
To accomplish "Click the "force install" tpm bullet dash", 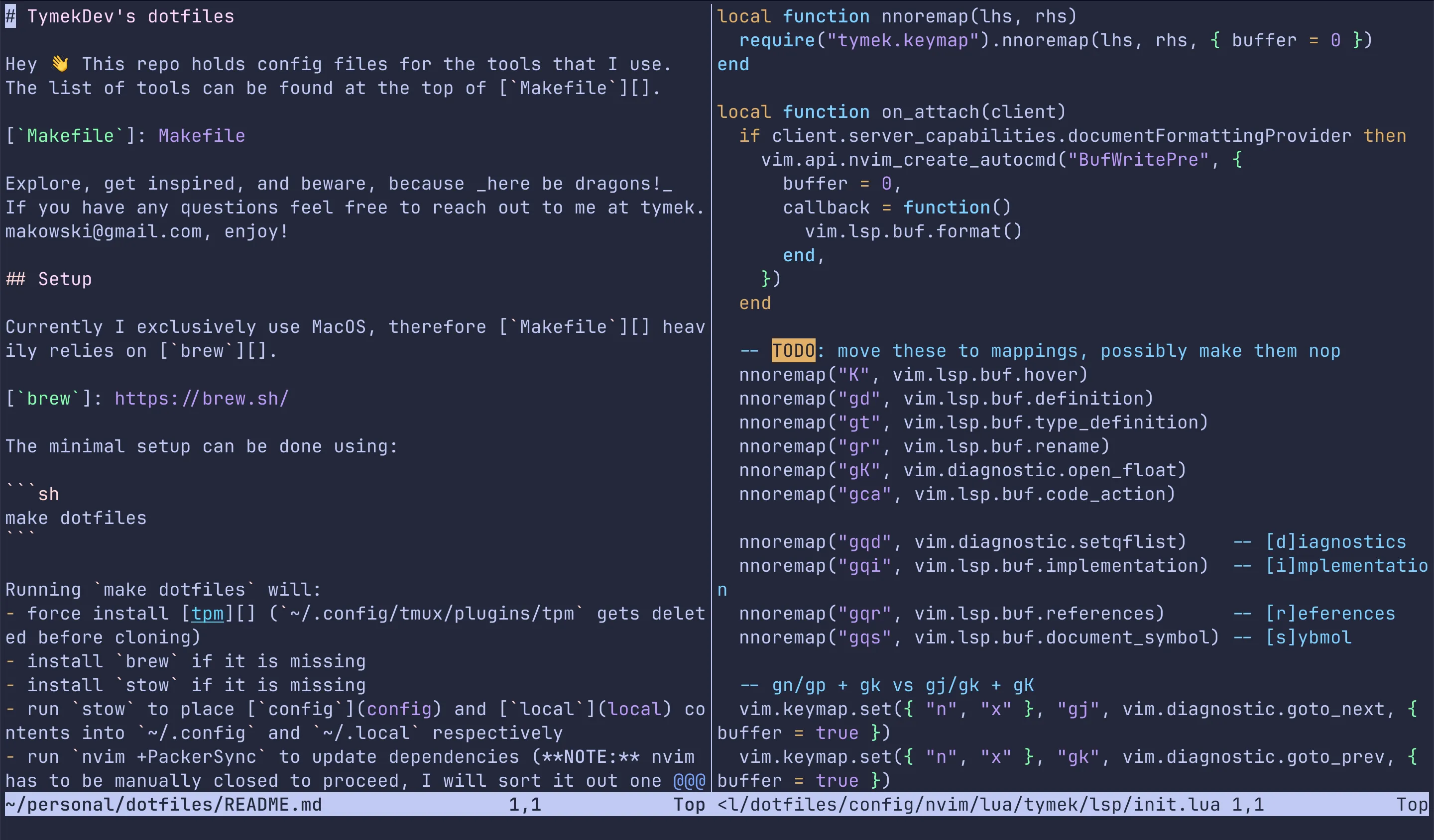I will (10, 613).
